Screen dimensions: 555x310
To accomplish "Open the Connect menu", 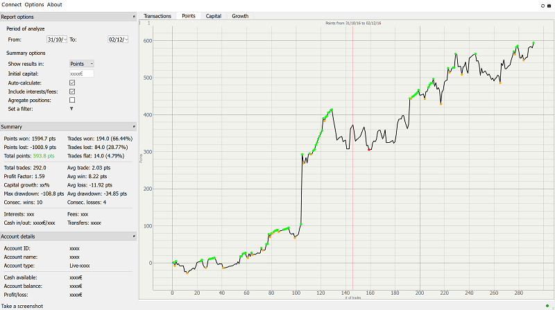I will coord(12,5).
